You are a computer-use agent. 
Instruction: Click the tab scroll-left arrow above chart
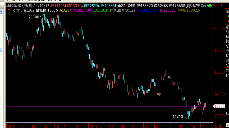(7, 1)
